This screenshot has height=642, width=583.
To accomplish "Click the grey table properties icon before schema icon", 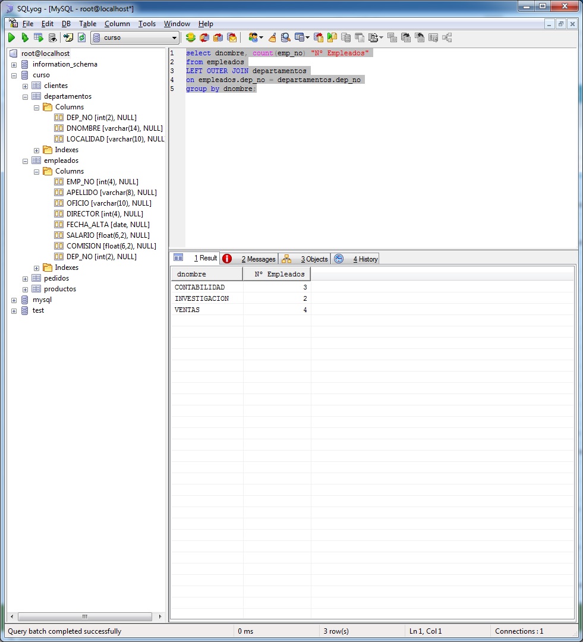I will (x=433, y=37).
